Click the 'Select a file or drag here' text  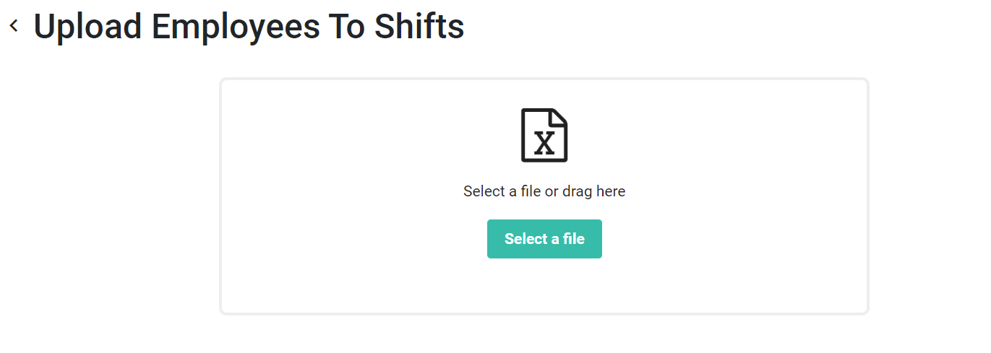(544, 191)
